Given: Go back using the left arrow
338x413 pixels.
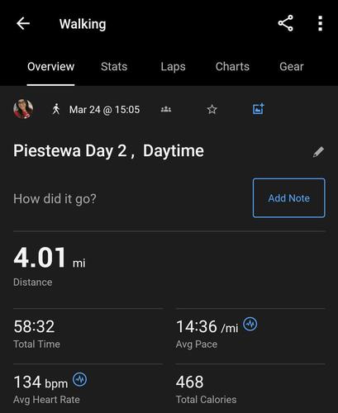Looking at the screenshot, I should (x=23, y=23).
